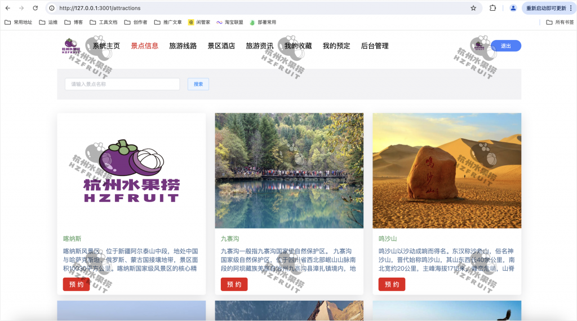Open the 常用地址 bookmark folder
The image size is (577, 321).
pos(19,22)
